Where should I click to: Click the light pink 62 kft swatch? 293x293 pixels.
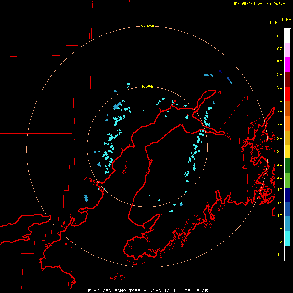coord(287,50)
